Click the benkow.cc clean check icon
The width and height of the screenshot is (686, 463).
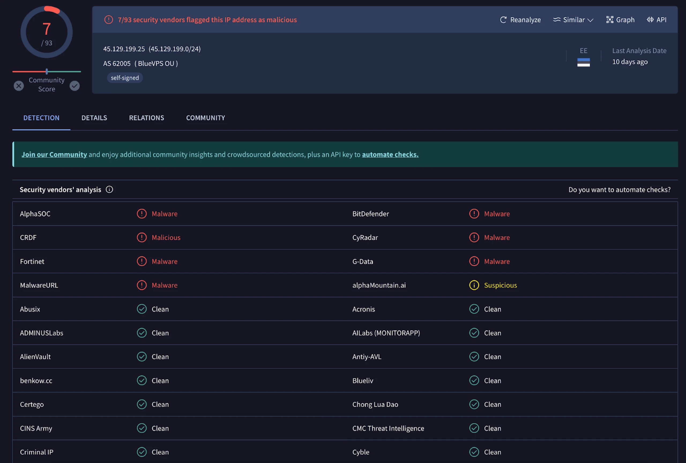pos(142,380)
